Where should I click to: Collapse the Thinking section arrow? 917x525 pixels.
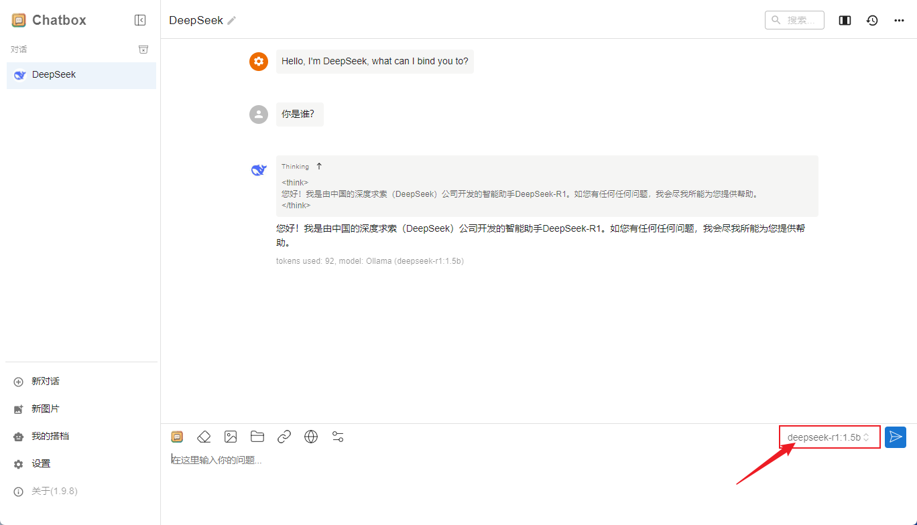pyautogui.click(x=319, y=166)
